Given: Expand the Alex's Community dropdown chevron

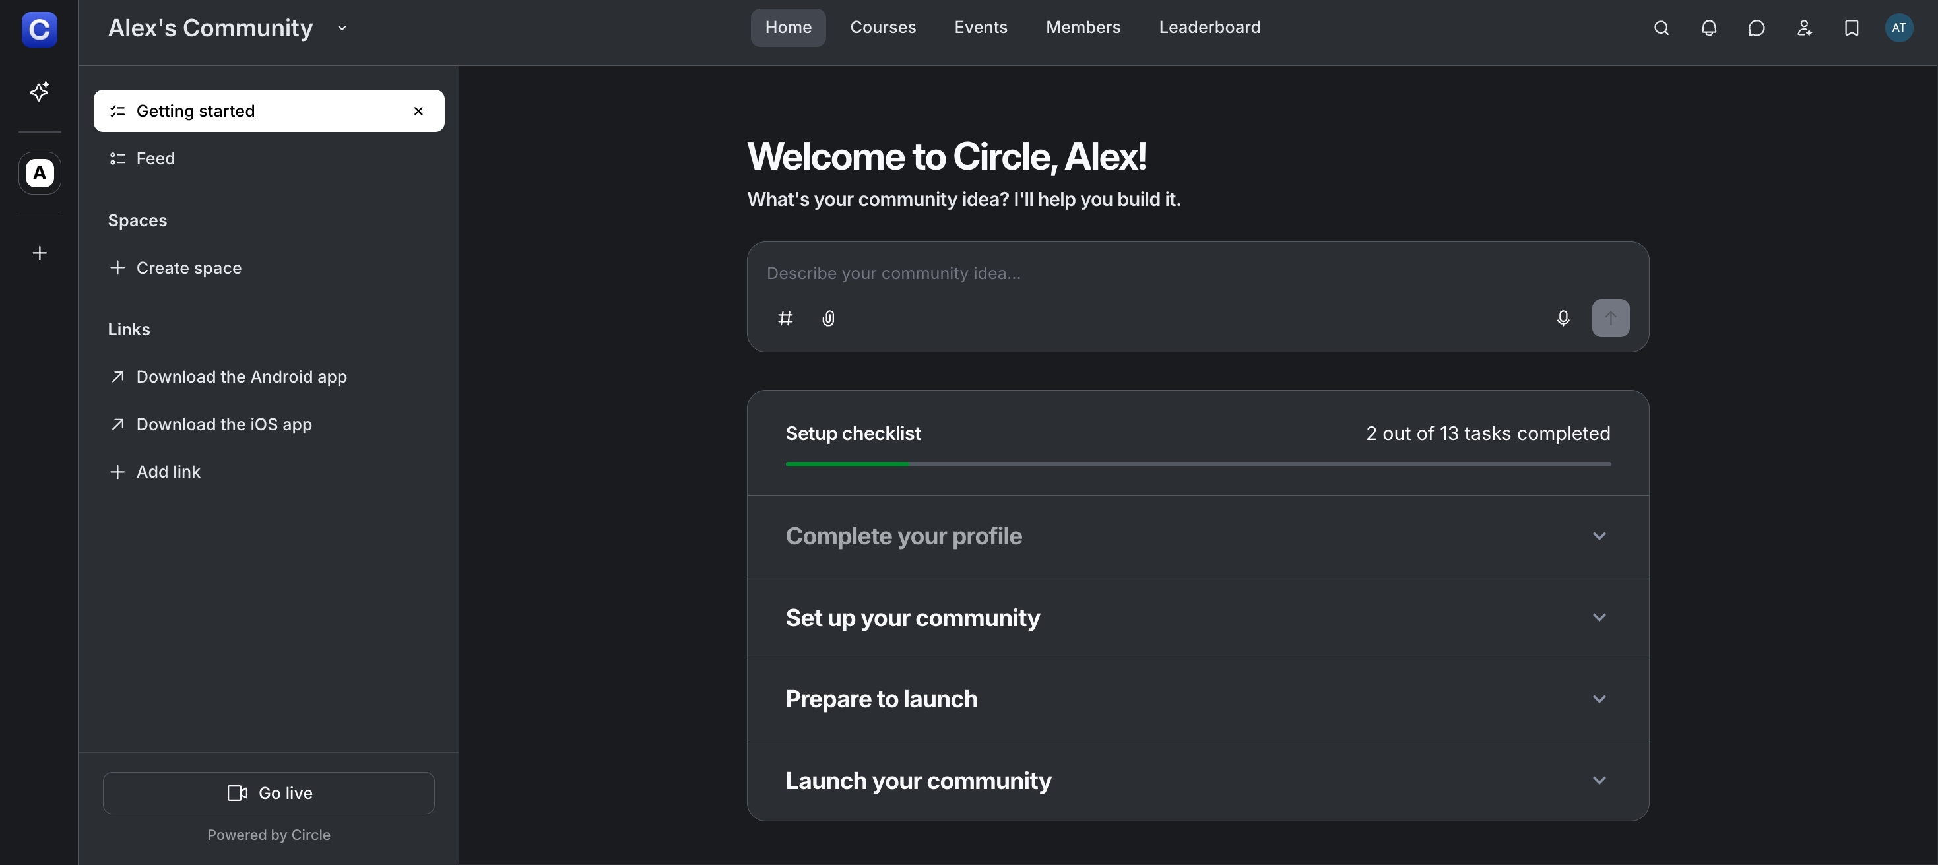Looking at the screenshot, I should 342,28.
